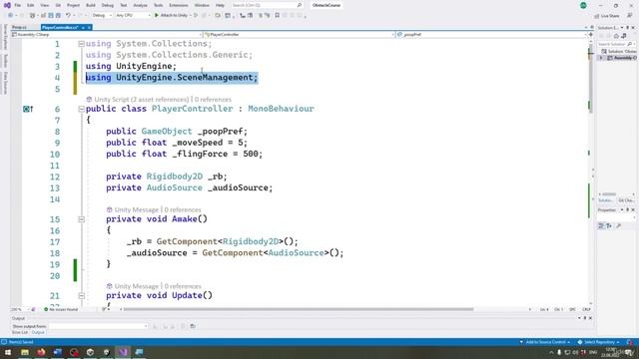
Task: Open the PlayerController type navigation dropdown
Action: click(300, 35)
